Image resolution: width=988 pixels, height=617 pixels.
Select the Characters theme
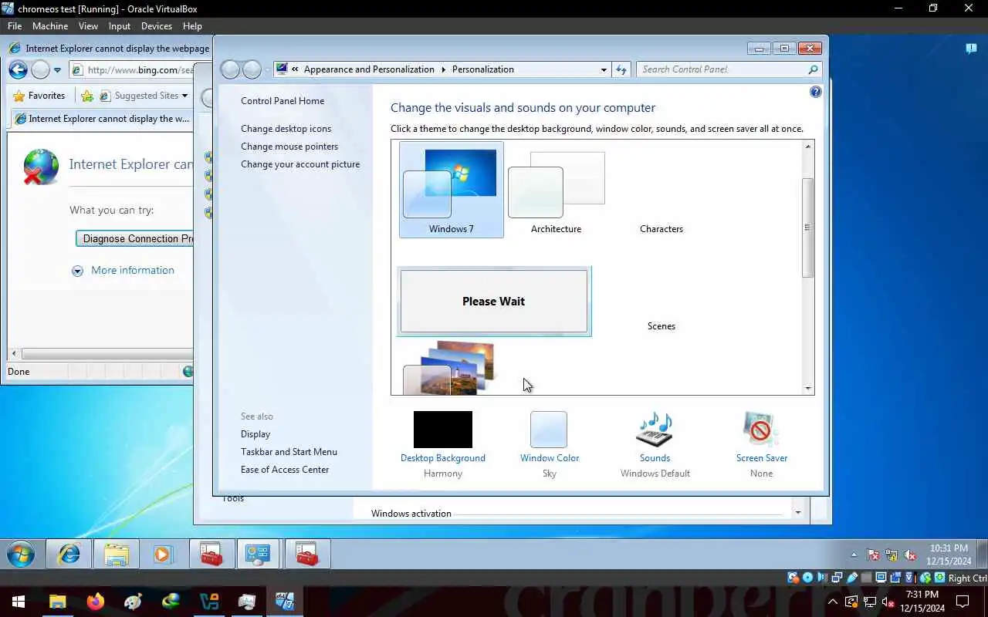[661, 229]
